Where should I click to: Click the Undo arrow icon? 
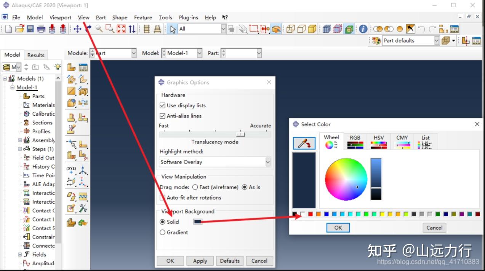click(421, 29)
